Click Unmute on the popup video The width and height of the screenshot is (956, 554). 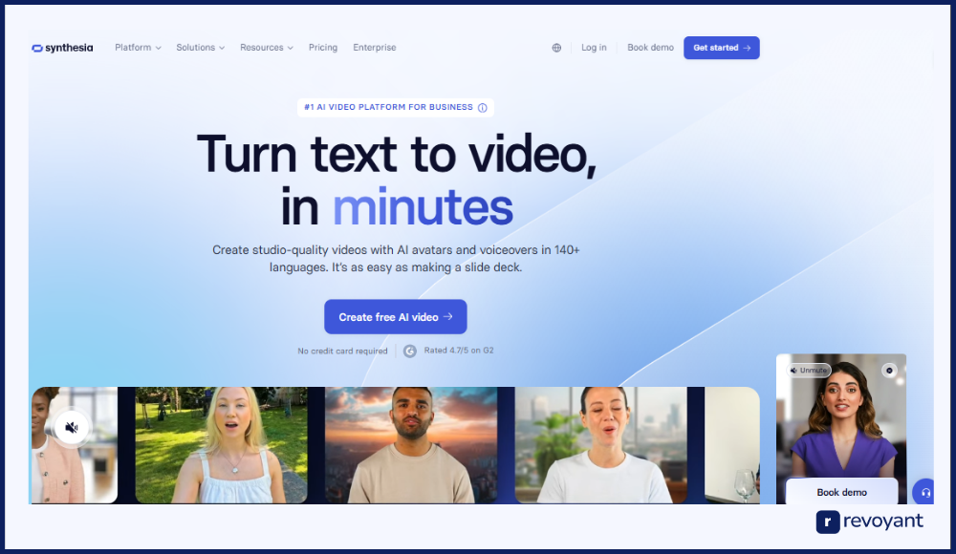810,370
